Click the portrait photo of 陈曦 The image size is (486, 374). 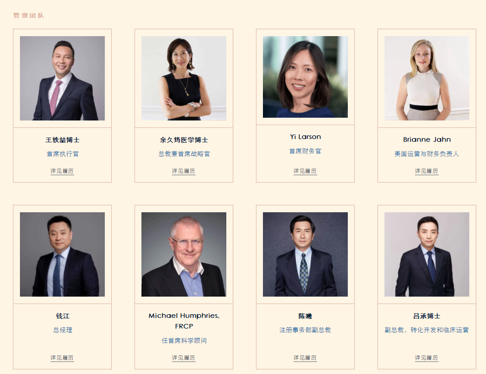click(305, 254)
